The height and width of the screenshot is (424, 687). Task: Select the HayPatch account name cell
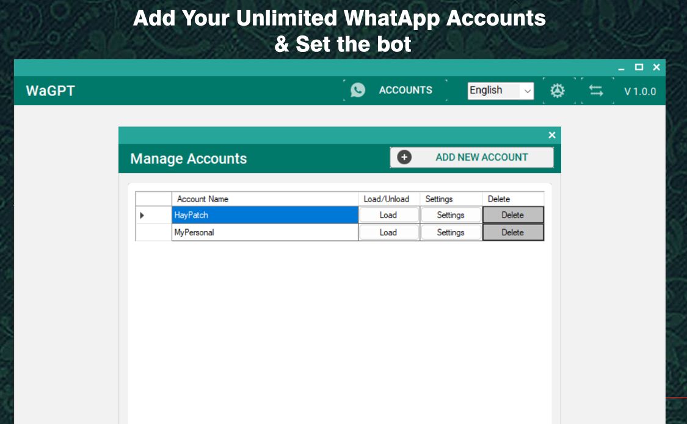pyautogui.click(x=265, y=215)
